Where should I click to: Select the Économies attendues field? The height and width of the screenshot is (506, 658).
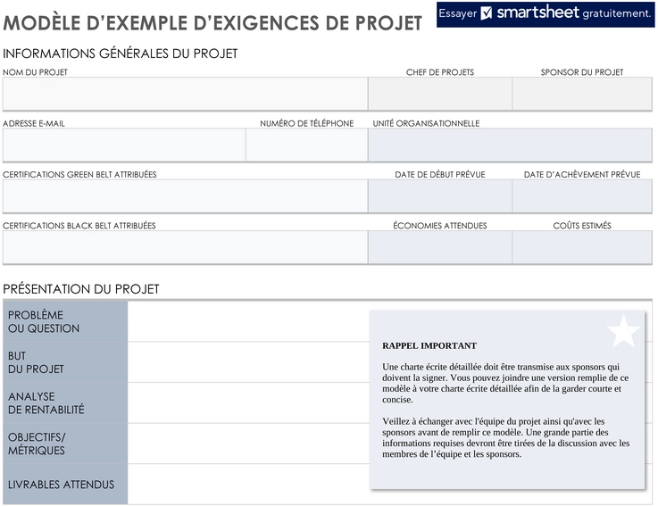(440, 247)
